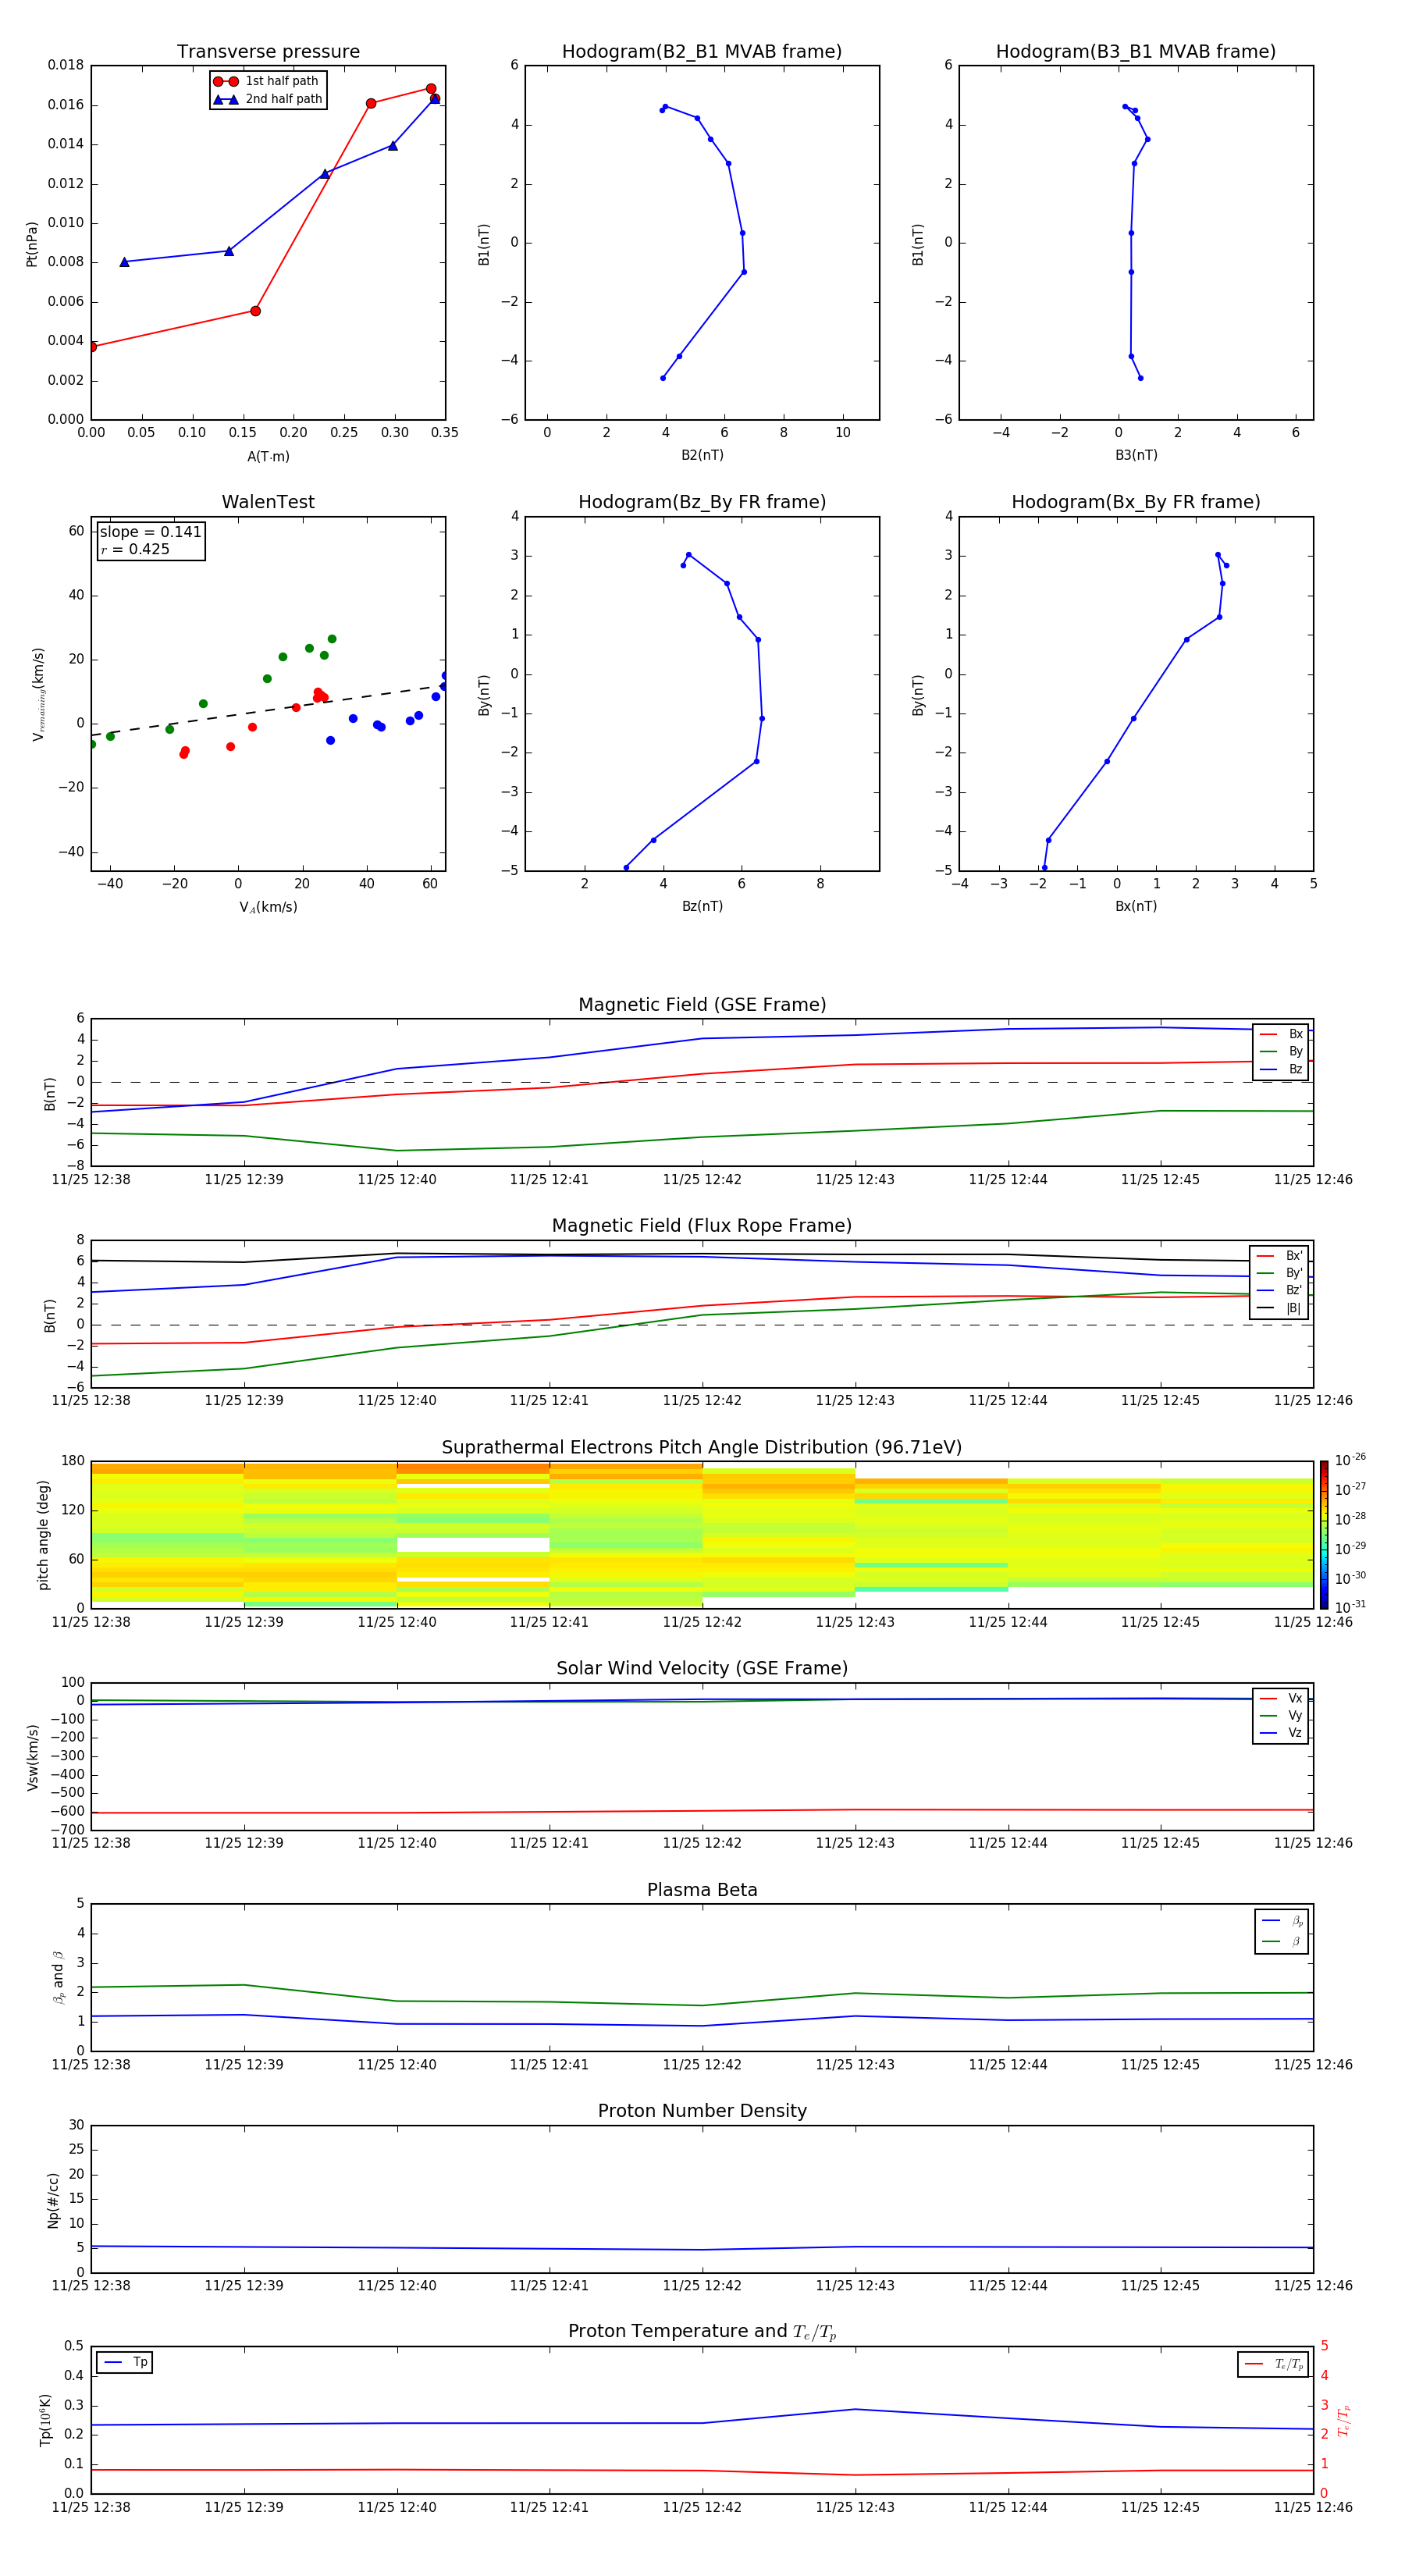This screenshot has height=2576, width=1405.
Task: Click the "Bx(nT)" x-axis label
Action: pyautogui.click(x=1136, y=906)
